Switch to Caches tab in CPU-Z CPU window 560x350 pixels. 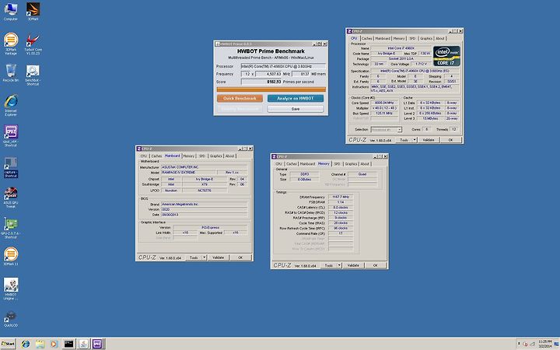tap(366, 38)
